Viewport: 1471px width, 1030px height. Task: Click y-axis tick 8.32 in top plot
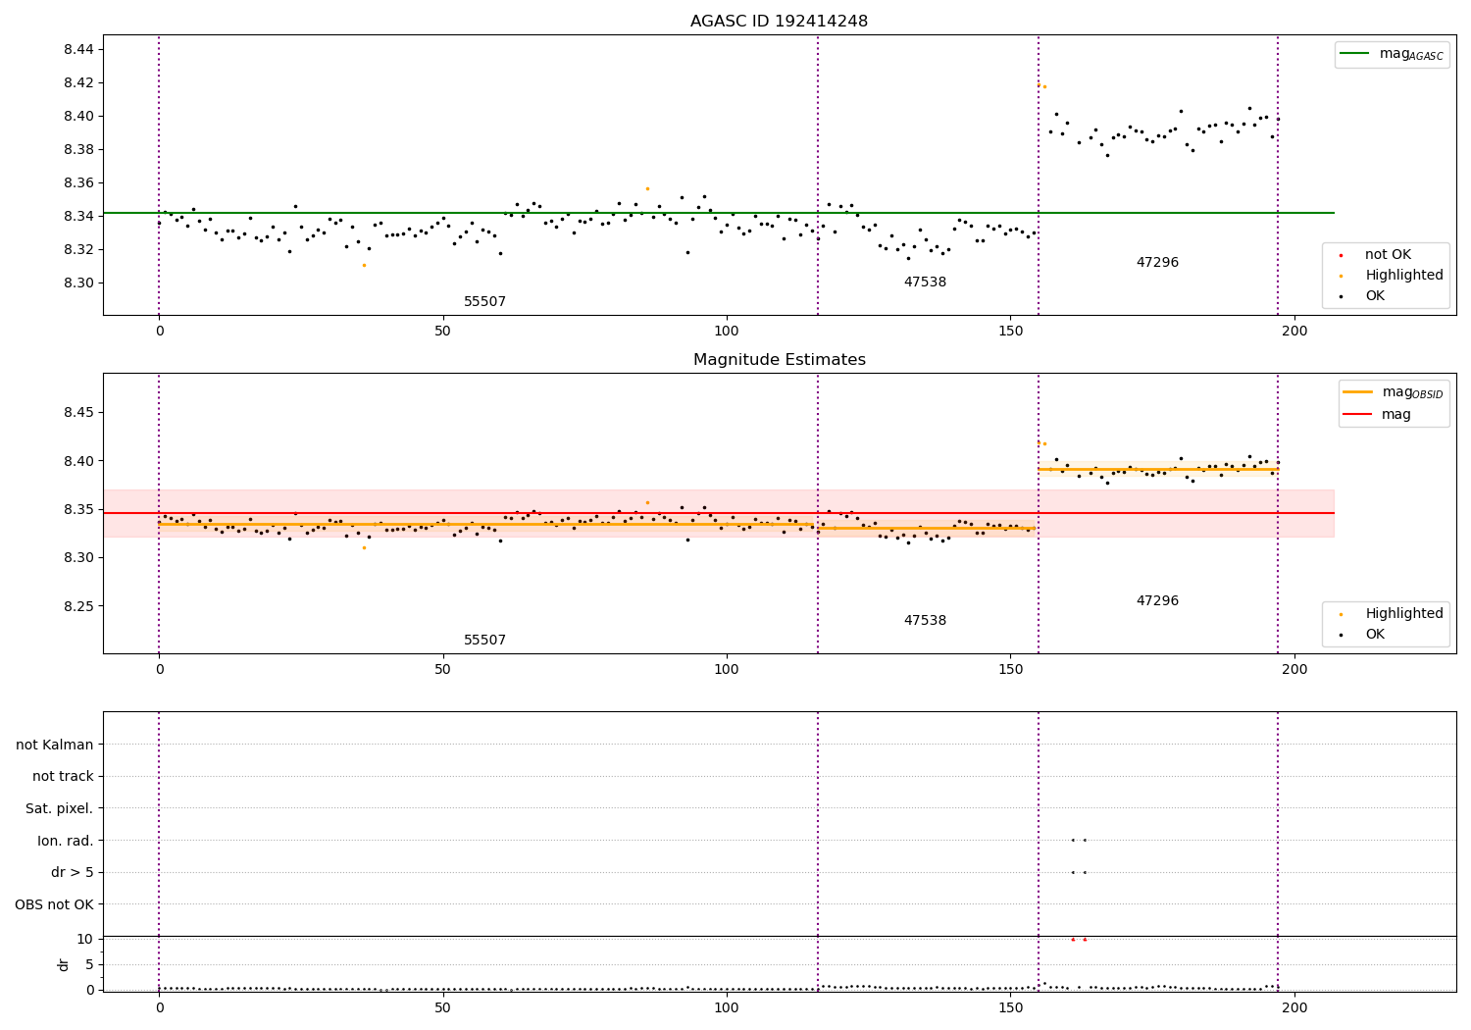pos(78,249)
